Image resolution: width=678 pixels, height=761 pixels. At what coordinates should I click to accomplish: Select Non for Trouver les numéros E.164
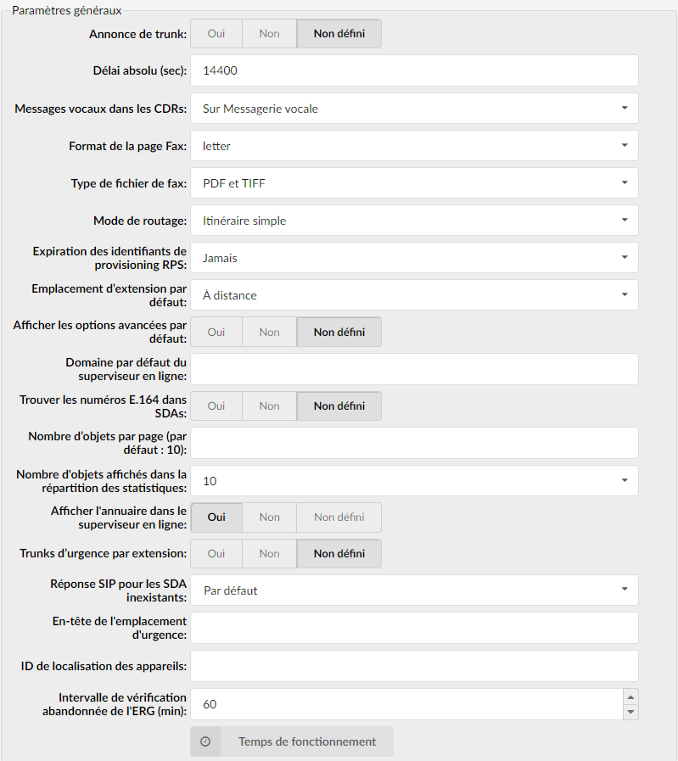(x=269, y=406)
